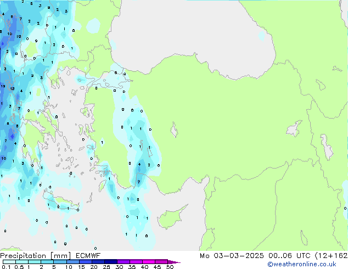Screen dimensions: 348x269
Task: Click the '0.5' legend label
Action: [19, 267]
